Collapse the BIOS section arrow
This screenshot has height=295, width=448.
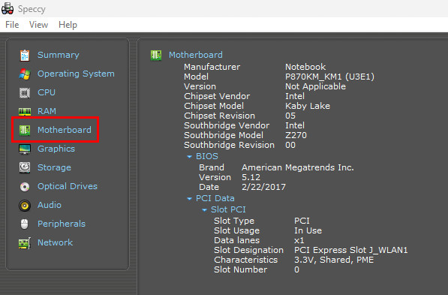pyautogui.click(x=189, y=157)
